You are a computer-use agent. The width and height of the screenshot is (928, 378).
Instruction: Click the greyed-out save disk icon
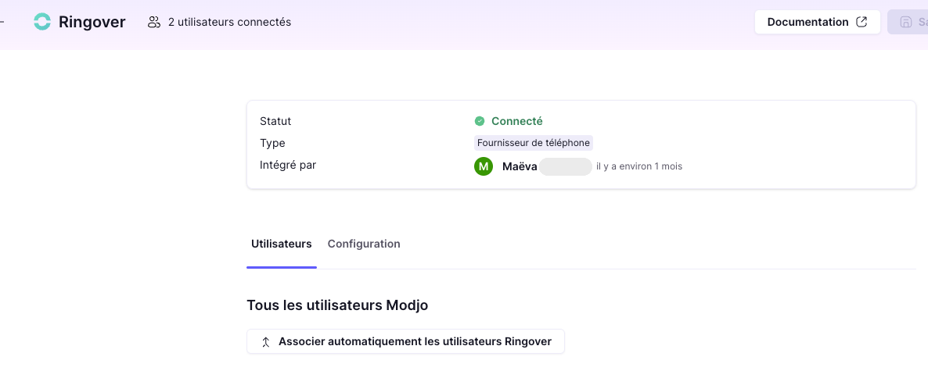click(905, 23)
